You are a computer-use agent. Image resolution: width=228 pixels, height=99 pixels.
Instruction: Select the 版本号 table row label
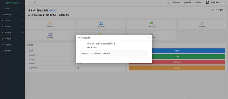coord(31,51)
